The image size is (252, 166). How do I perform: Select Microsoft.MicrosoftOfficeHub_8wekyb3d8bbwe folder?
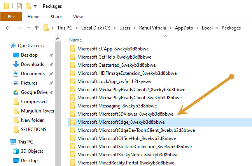123,138
